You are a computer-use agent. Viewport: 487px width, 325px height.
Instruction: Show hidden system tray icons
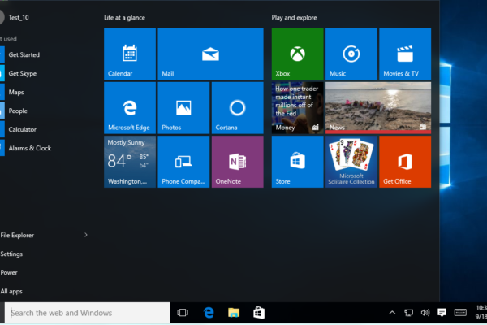[x=392, y=313]
